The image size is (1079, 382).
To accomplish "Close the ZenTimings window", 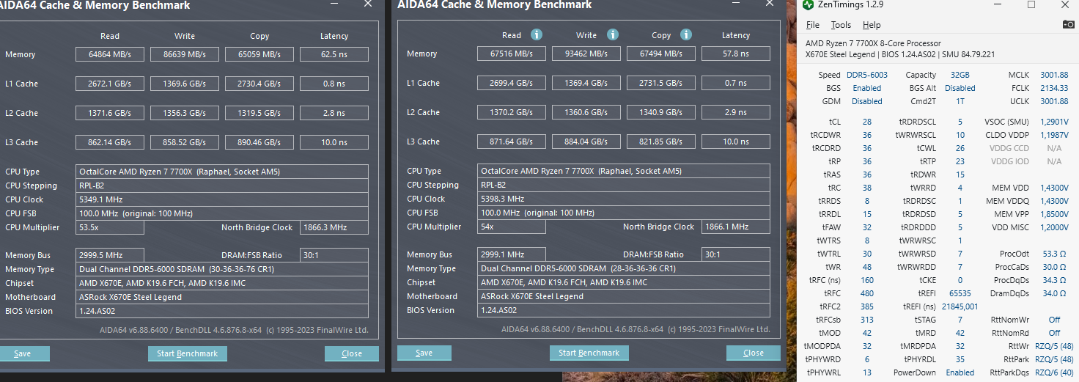I will (1064, 5).
